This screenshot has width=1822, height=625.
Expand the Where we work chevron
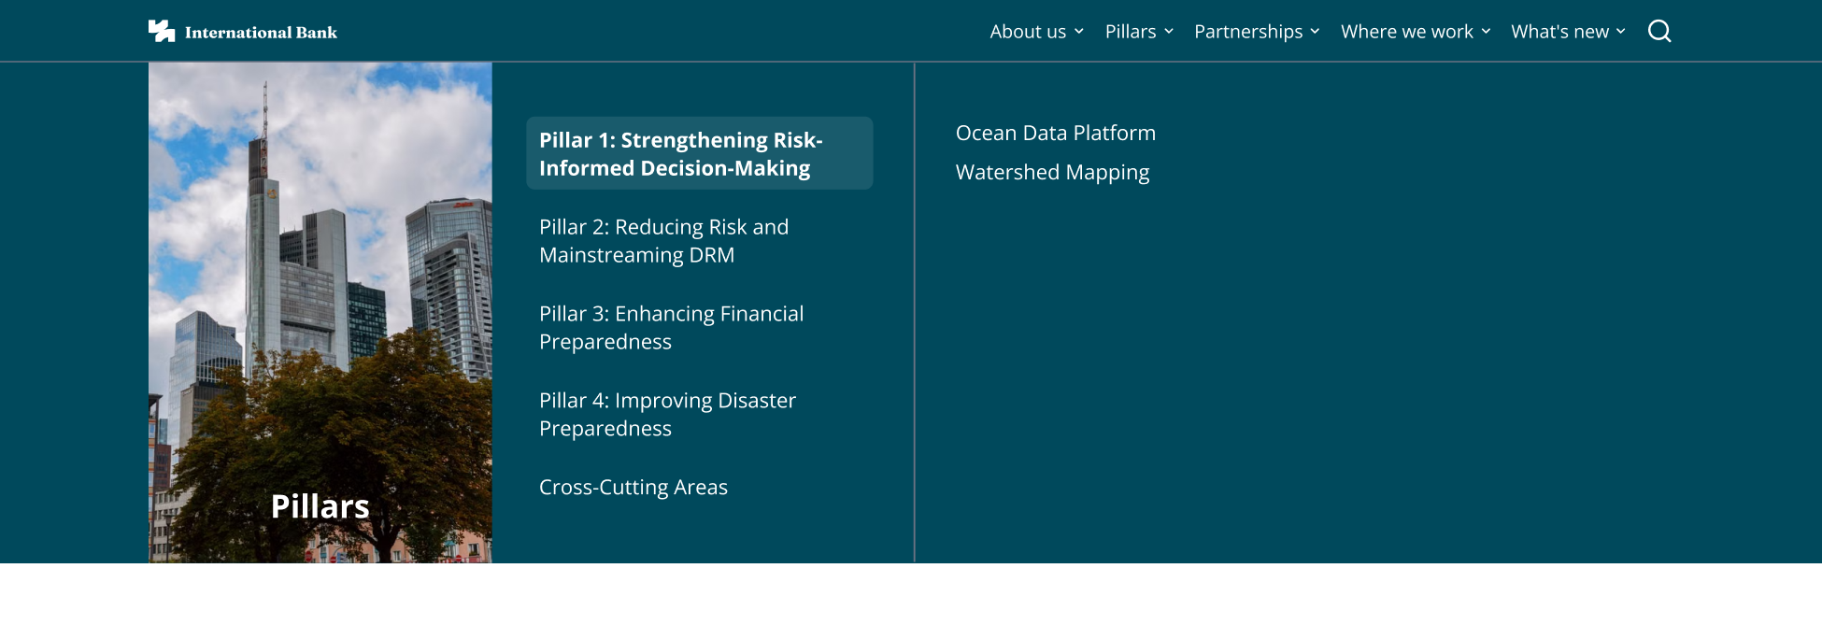(1486, 31)
